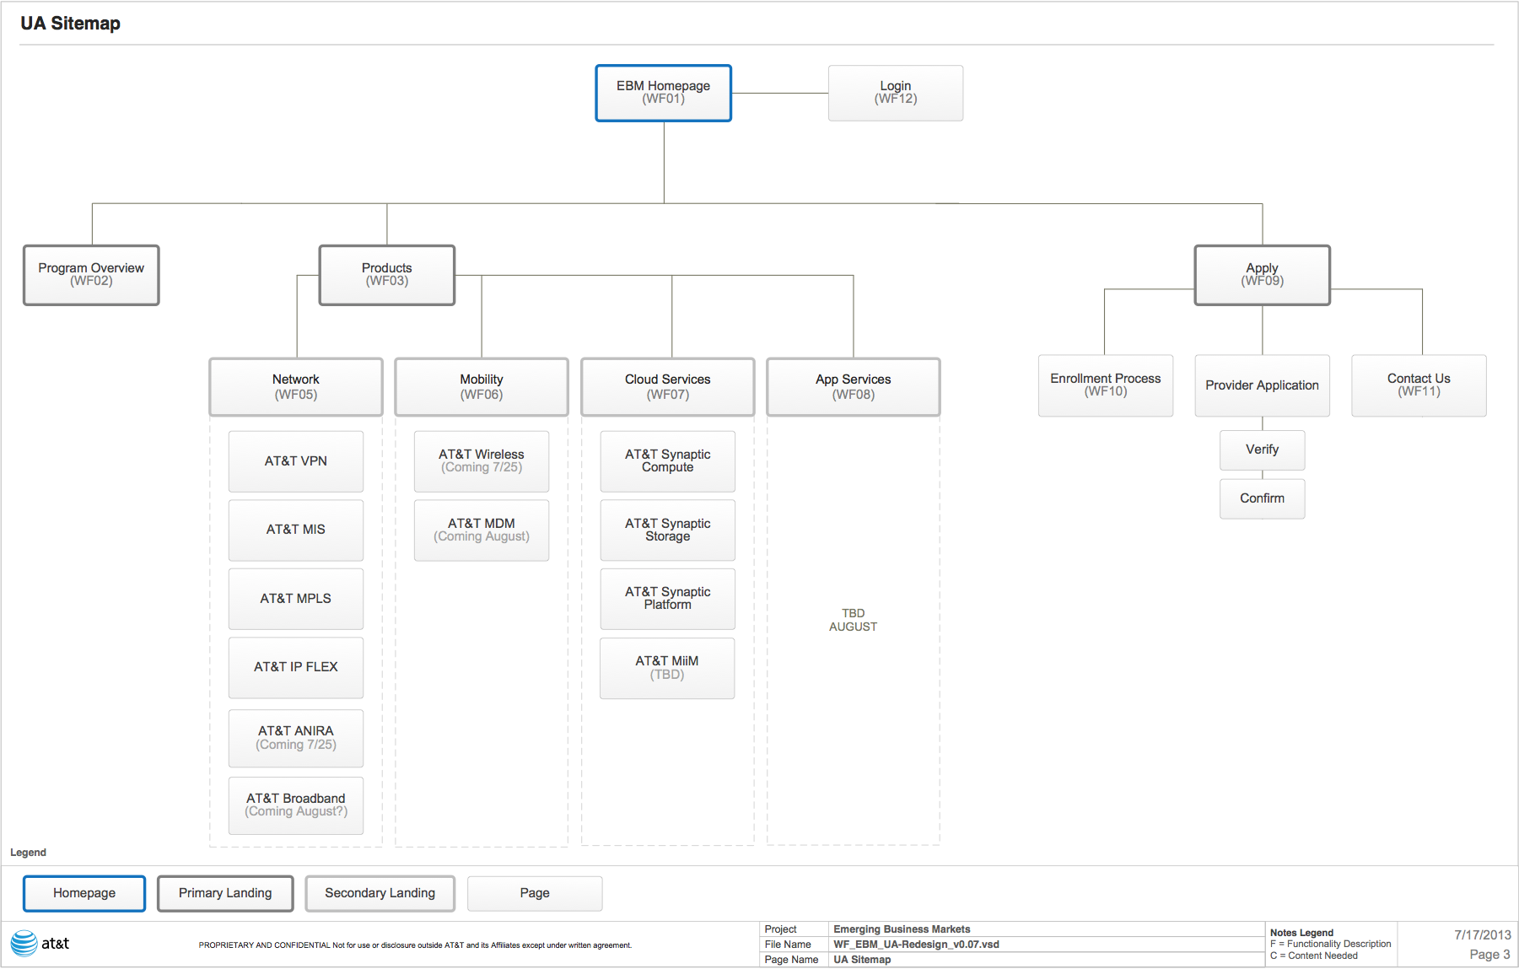Image resolution: width=1519 pixels, height=969 pixels.
Task: Click the Page Name field label
Action: [791, 960]
